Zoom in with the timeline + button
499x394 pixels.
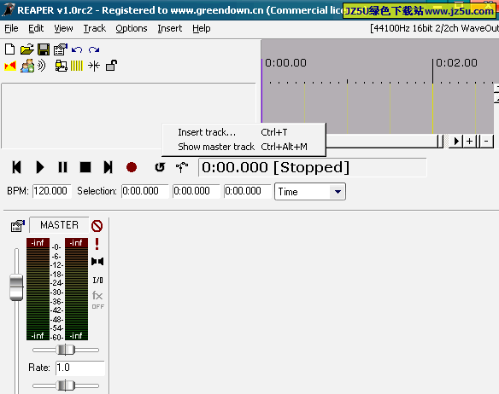(469, 141)
